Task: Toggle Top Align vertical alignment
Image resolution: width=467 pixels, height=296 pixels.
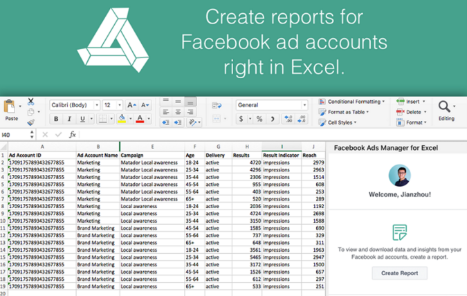Action: [166, 102]
